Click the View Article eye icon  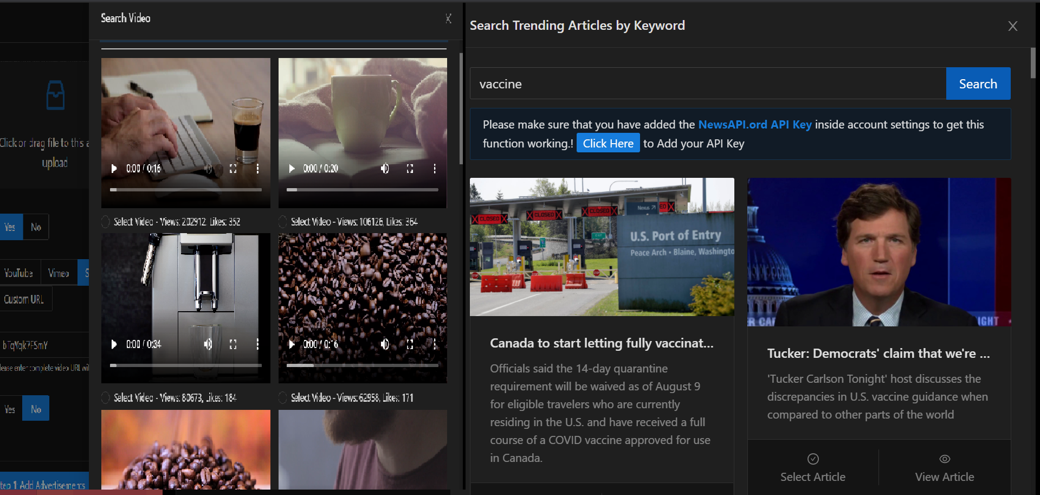coord(945,459)
